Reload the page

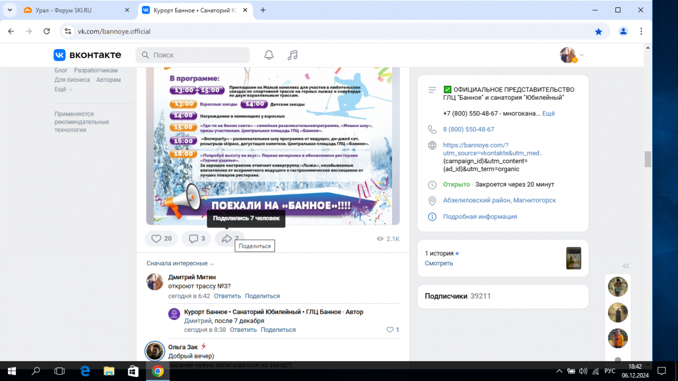click(x=47, y=32)
